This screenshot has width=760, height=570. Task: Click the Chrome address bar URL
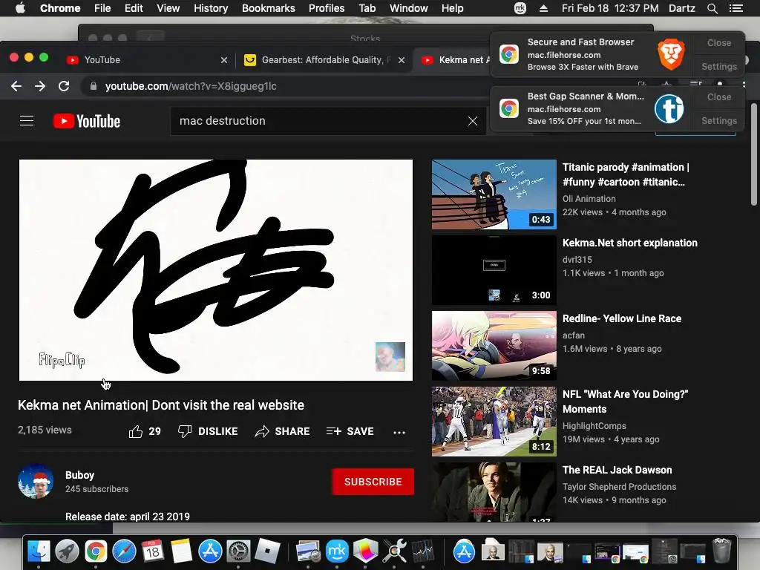click(191, 86)
